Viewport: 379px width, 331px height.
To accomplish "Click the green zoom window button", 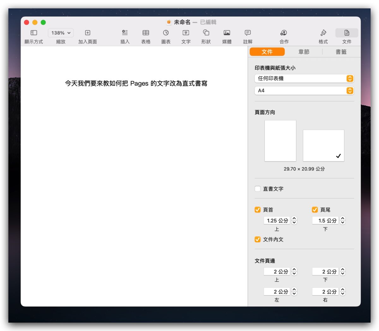I will coord(43,22).
